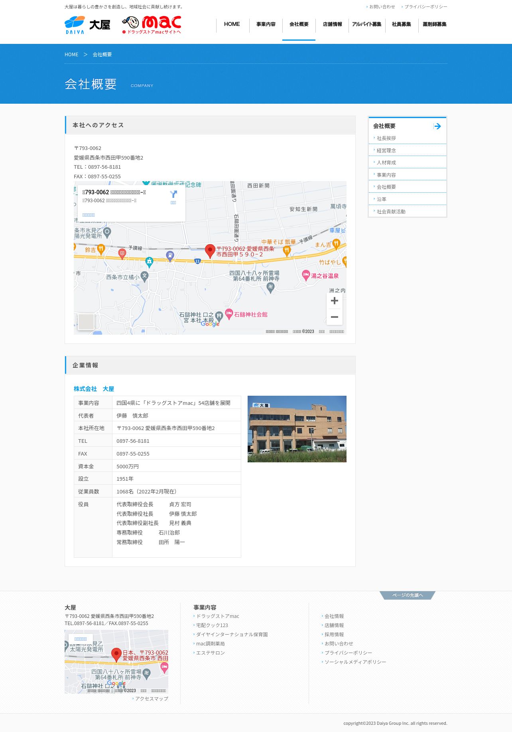The height and width of the screenshot is (732, 512).
Task: Click the red location pin on the main map
Action: [x=210, y=251]
